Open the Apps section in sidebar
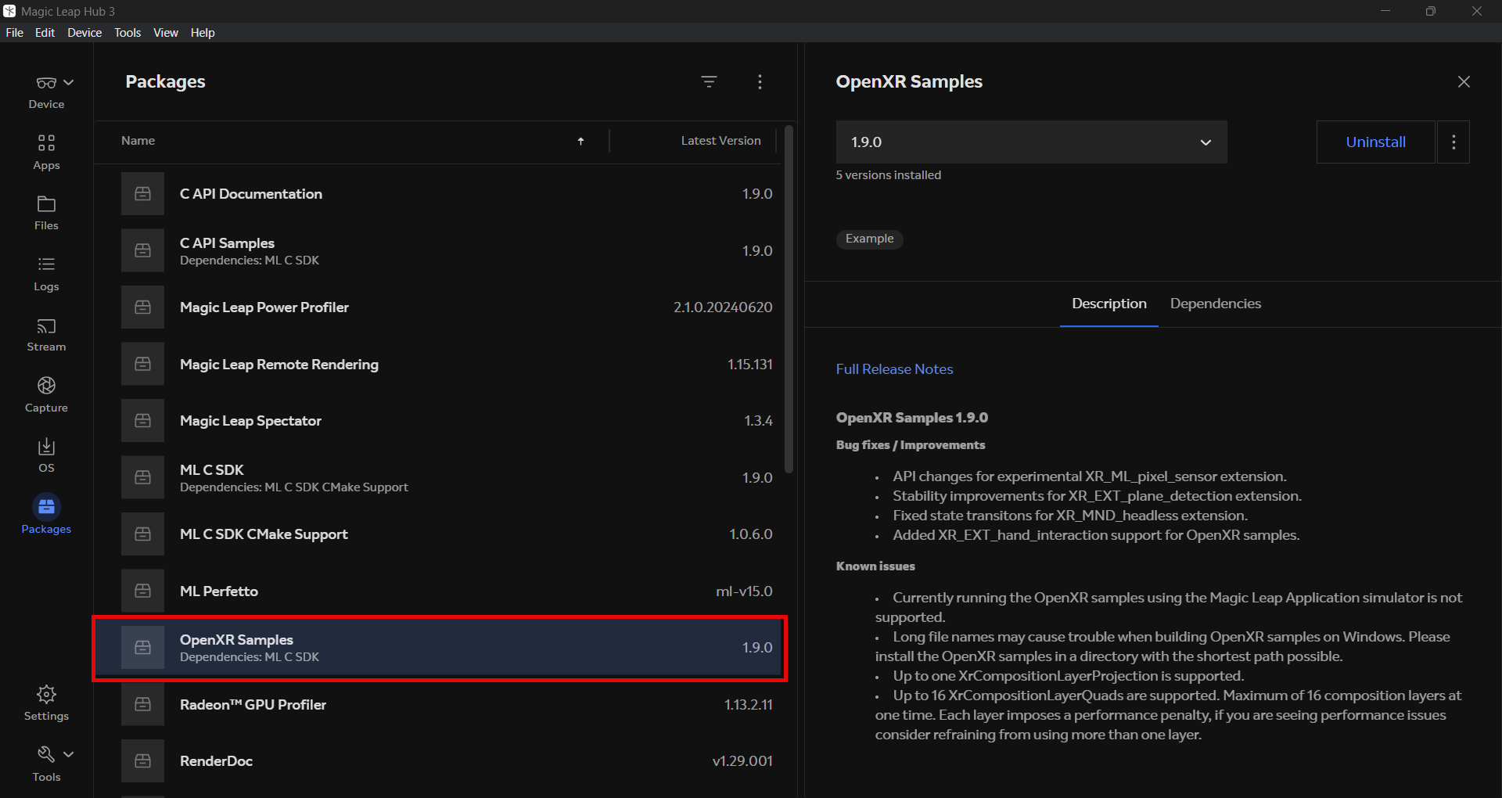 [46, 152]
